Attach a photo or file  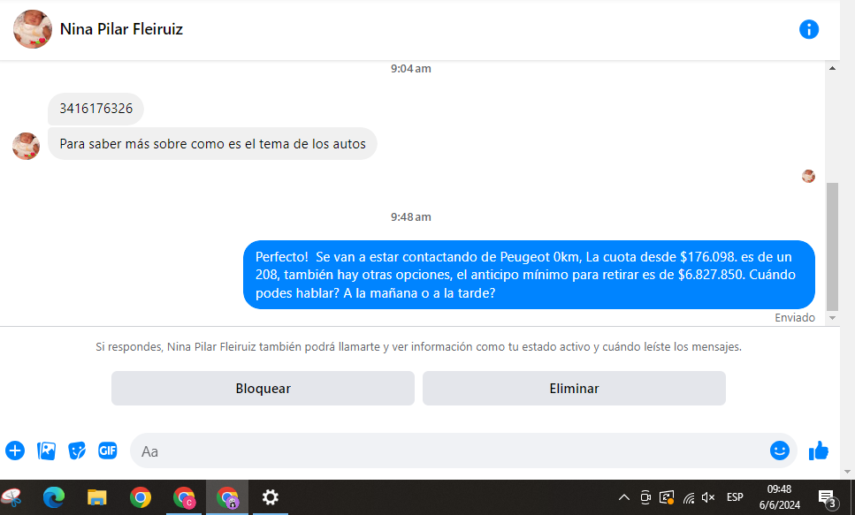(x=46, y=451)
